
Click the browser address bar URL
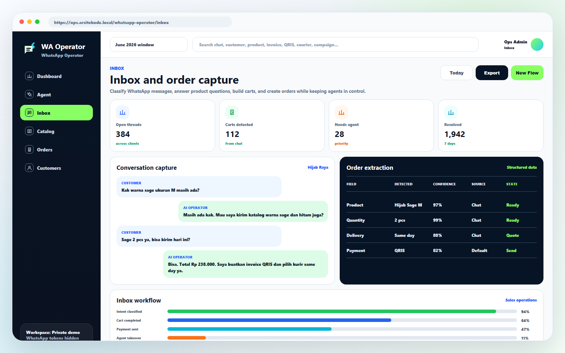click(140, 22)
